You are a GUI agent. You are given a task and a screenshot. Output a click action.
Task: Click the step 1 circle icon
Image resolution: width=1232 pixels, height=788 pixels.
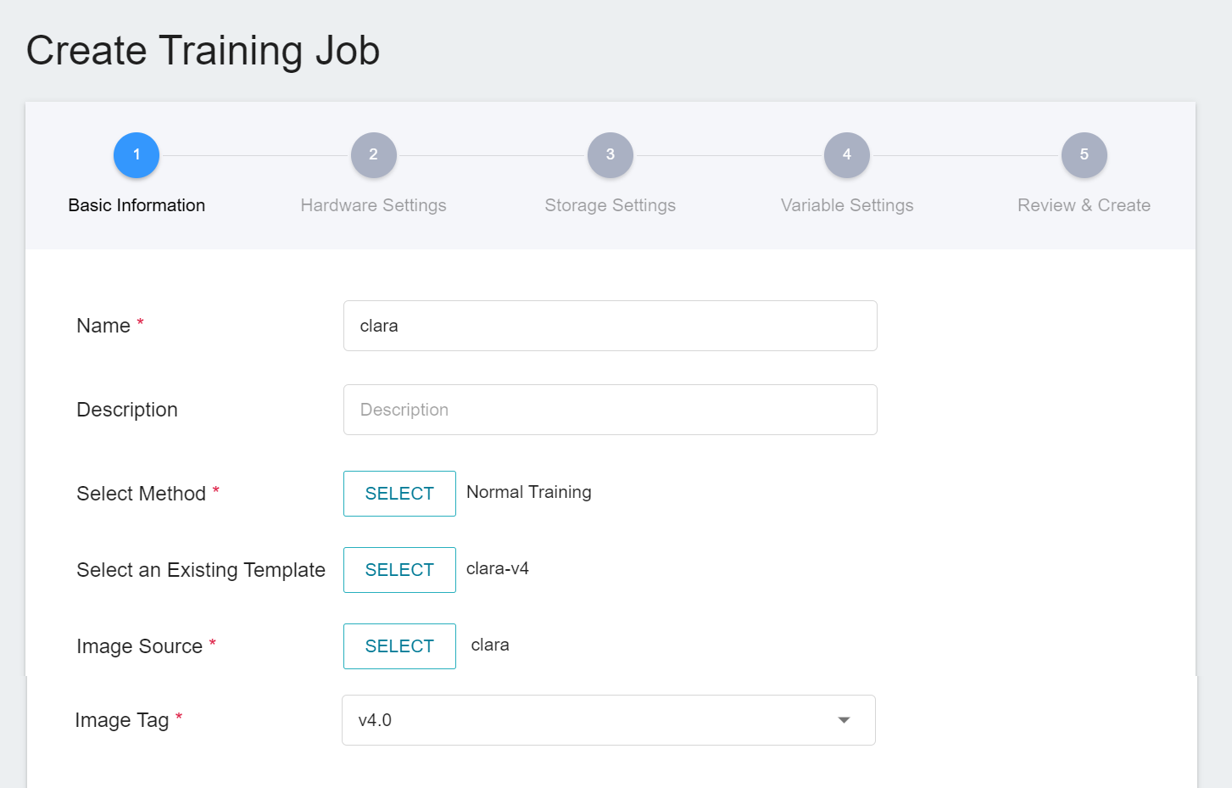(137, 155)
